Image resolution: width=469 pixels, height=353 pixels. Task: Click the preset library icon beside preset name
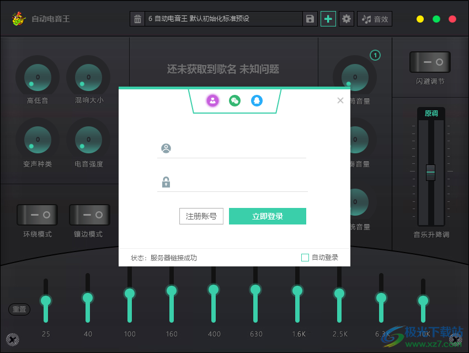pyautogui.click(x=137, y=18)
